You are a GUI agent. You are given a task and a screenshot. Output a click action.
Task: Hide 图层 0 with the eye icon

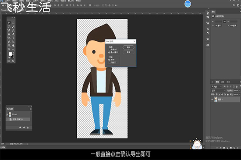pyautogui.click(x=212, y=100)
